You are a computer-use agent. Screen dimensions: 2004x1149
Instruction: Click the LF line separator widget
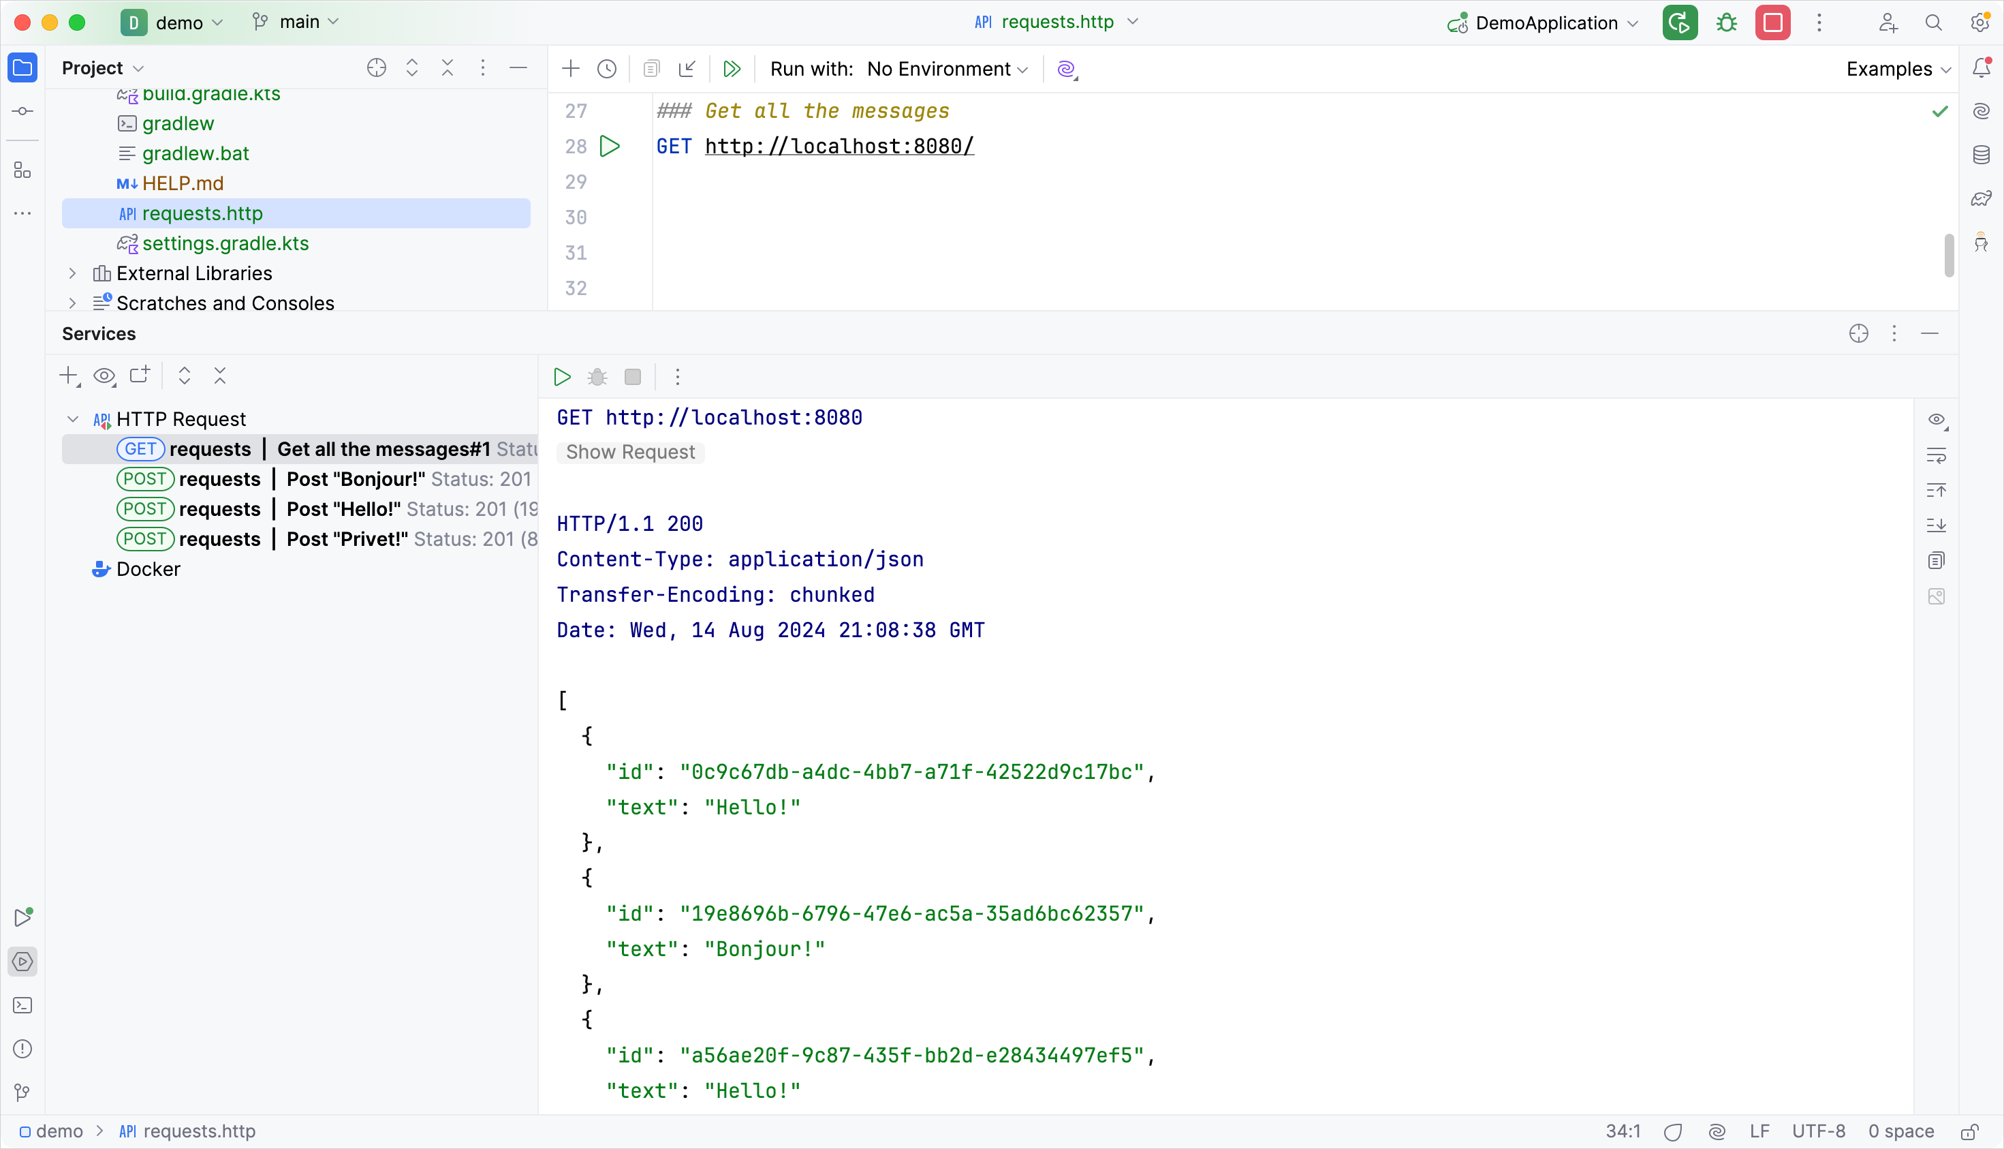[1759, 1132]
